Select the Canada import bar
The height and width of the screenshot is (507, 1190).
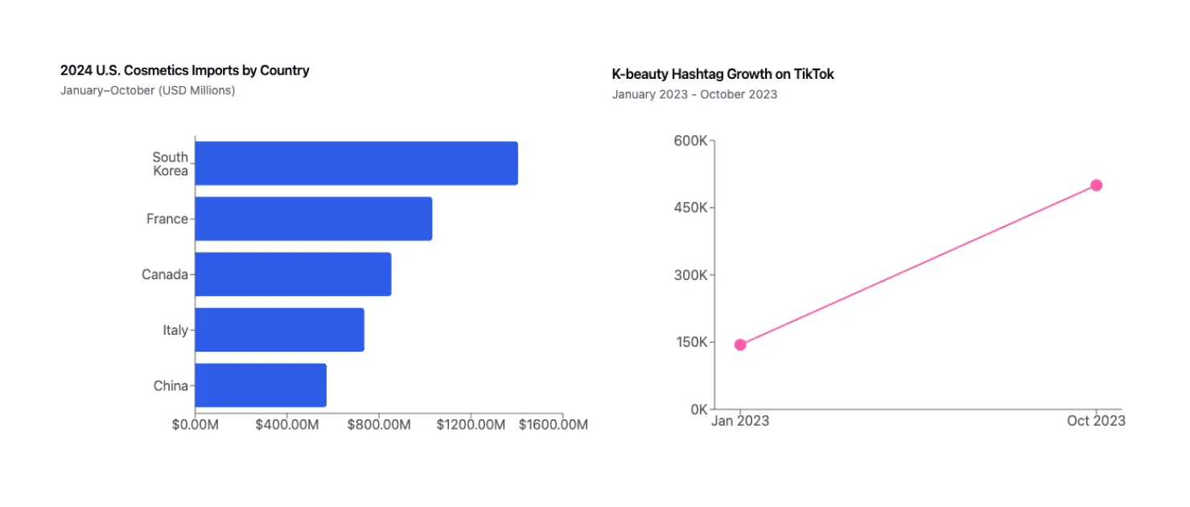[x=294, y=274]
